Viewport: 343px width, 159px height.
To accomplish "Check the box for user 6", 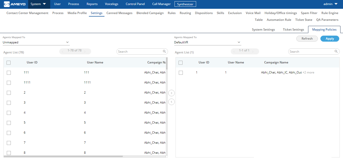I will pyautogui.click(x=9, y=133).
